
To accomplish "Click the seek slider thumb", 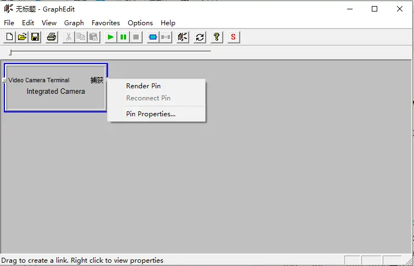I will point(10,52).
